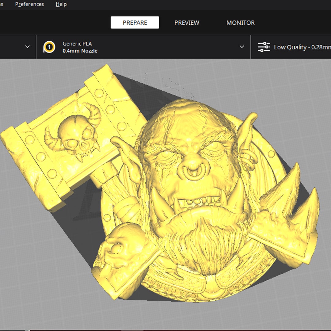This screenshot has width=331, height=331.
Task: Switch to the MONITOR stage
Action: [x=241, y=23]
